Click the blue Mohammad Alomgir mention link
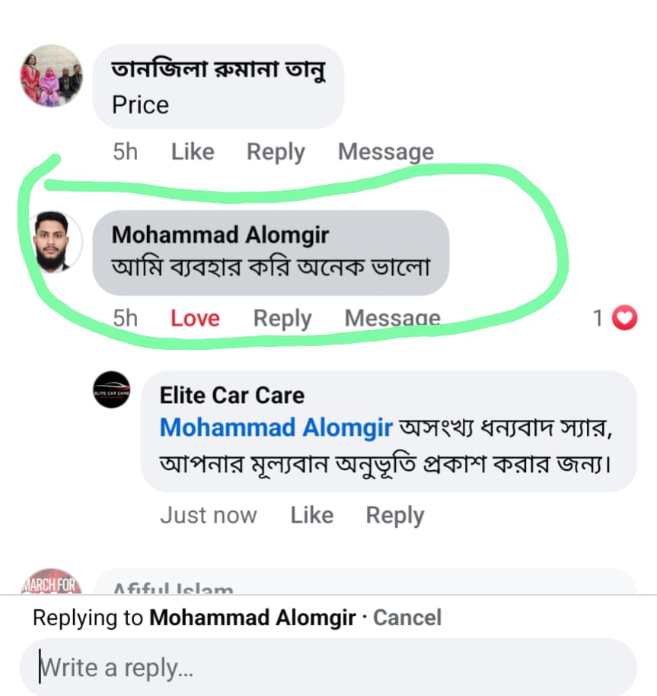Screen dimensions: 657x696 (x=276, y=427)
